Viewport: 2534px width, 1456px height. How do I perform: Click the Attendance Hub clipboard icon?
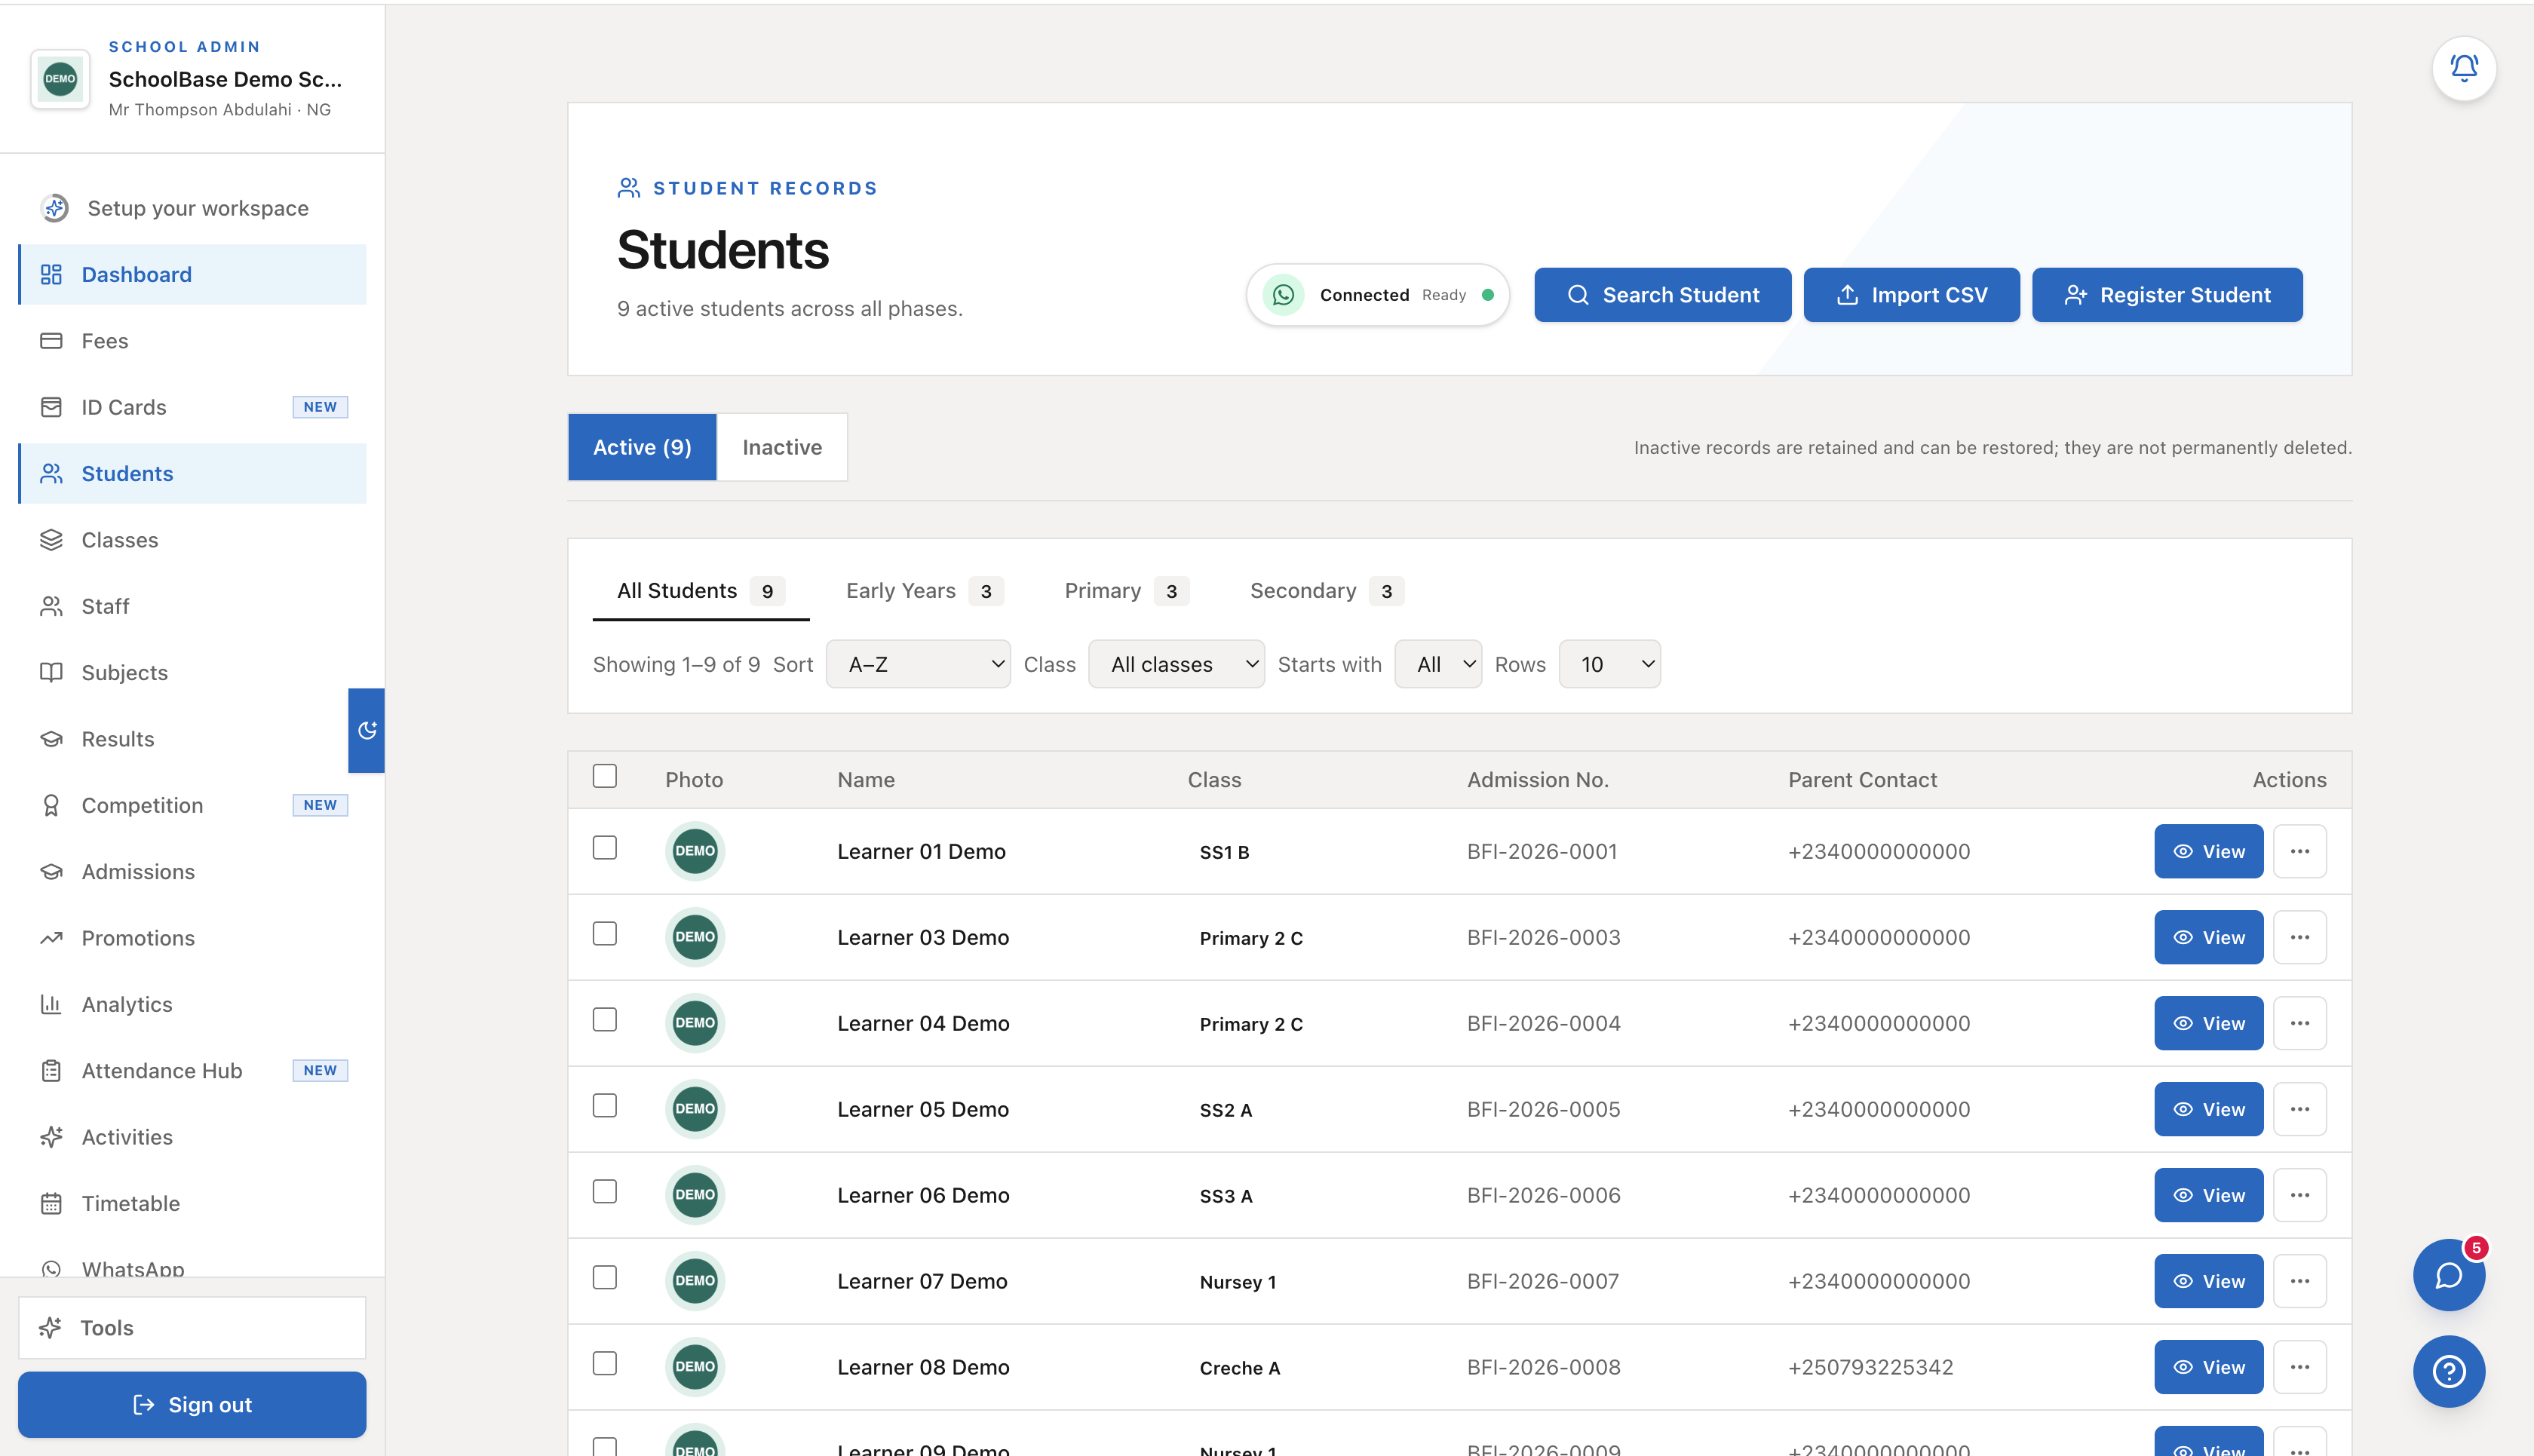coord(51,1070)
